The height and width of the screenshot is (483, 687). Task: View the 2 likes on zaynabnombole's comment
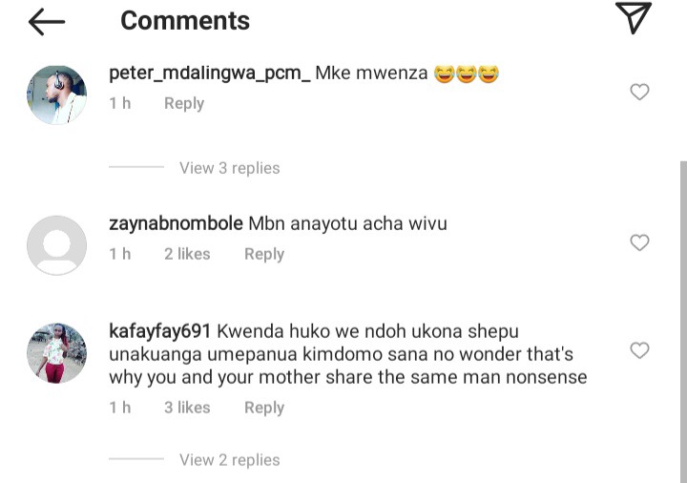[x=187, y=254]
